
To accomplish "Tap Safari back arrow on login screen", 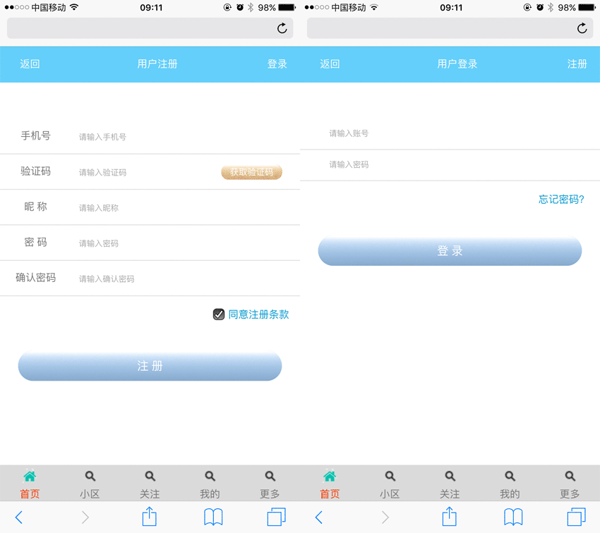I will (x=318, y=517).
